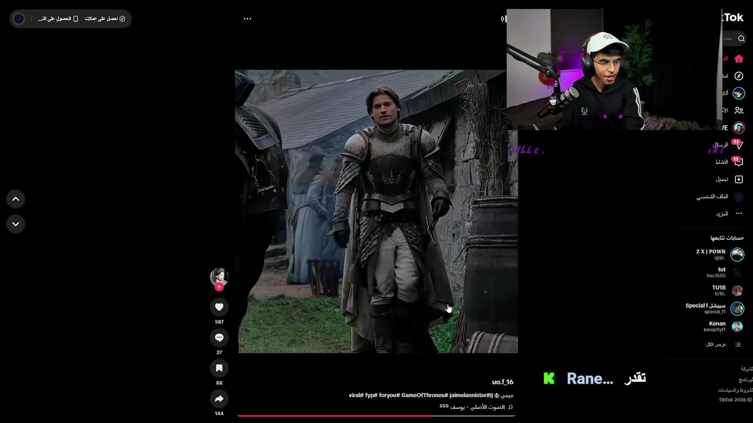Screen dimensions: 753x423
Task: Click the #viral hashtag
Action: click(356, 395)
